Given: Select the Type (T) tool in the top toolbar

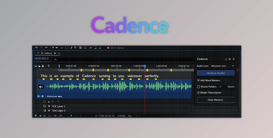Looking at the screenshot, I should tap(76, 48).
